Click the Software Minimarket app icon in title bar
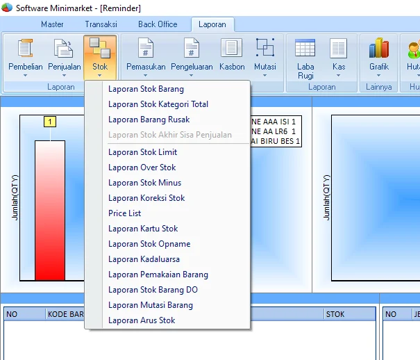Screen dimensions: 420x360 [7, 8]
